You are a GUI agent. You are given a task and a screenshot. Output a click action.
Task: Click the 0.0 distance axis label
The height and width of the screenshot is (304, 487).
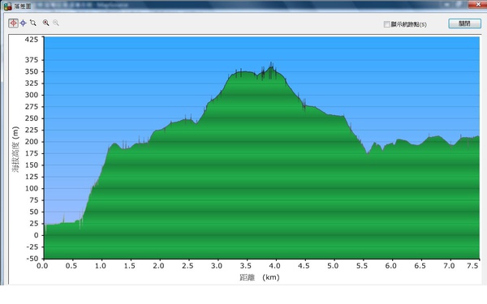[42, 266]
